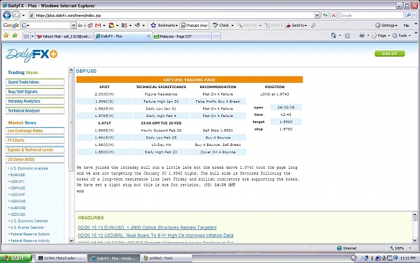Click the green SIGN OFF button
The image size is (420, 263).
(x=390, y=54)
